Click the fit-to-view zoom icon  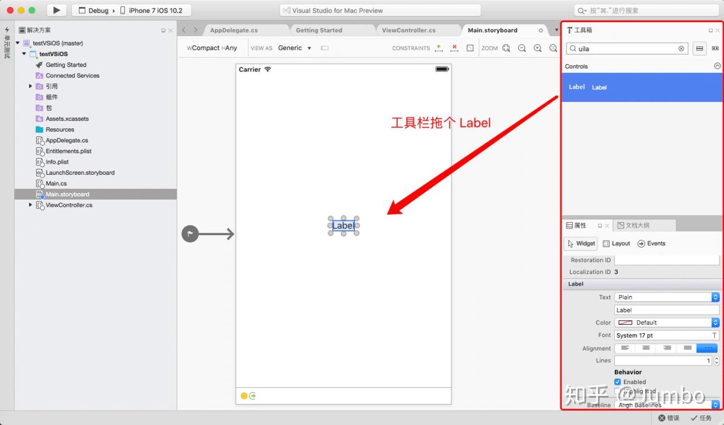(x=552, y=48)
